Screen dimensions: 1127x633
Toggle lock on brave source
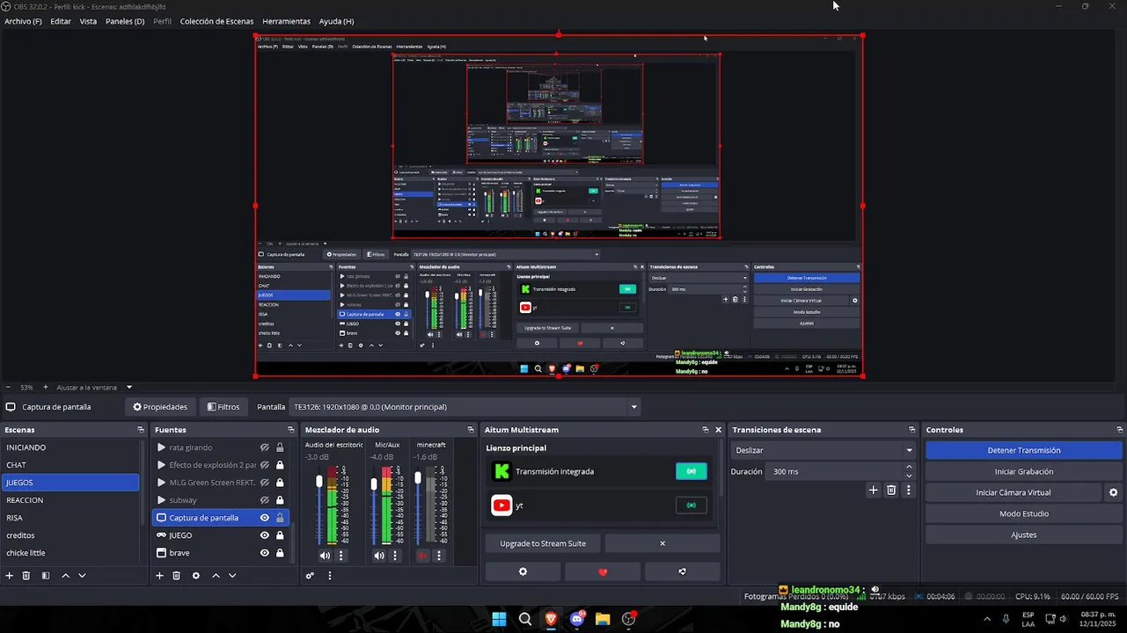coord(280,553)
